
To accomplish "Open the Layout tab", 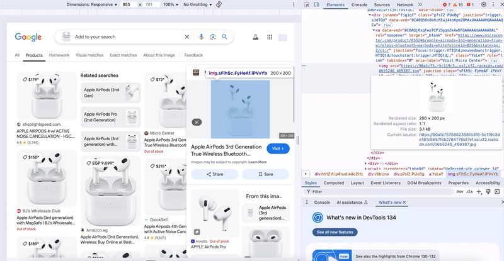I will click(x=357, y=183).
